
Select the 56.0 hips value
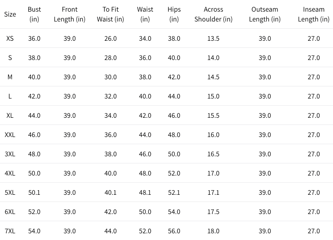coord(174,231)
